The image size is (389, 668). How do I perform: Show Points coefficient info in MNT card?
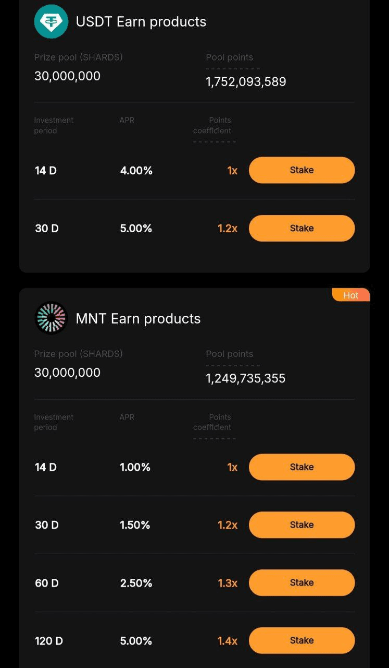tap(212, 422)
